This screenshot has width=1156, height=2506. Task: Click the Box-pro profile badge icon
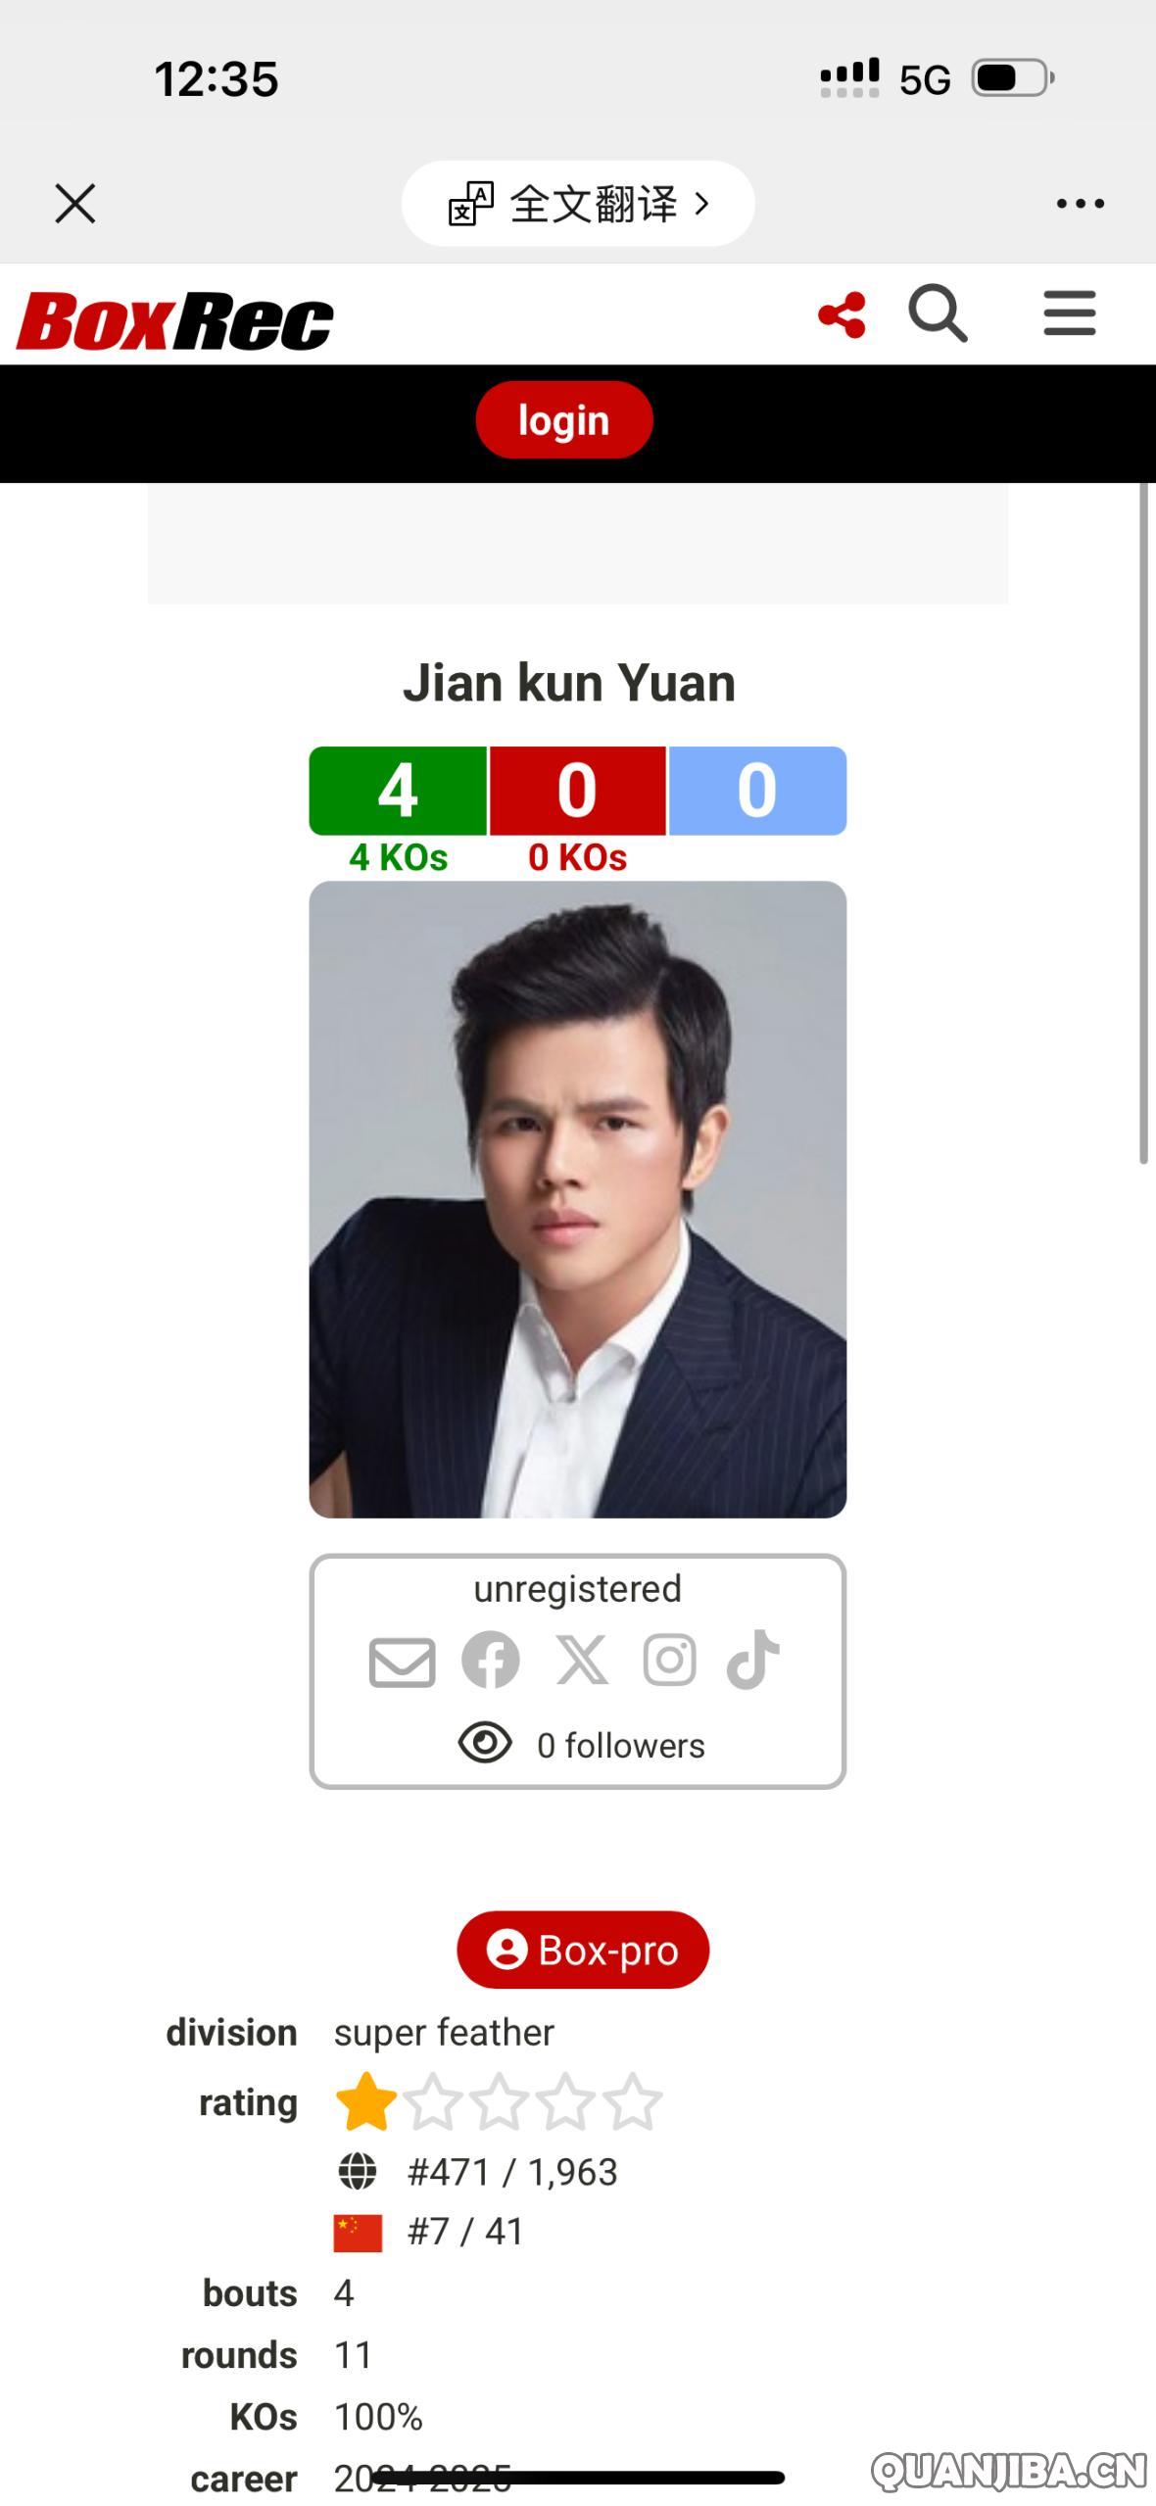click(x=508, y=1950)
